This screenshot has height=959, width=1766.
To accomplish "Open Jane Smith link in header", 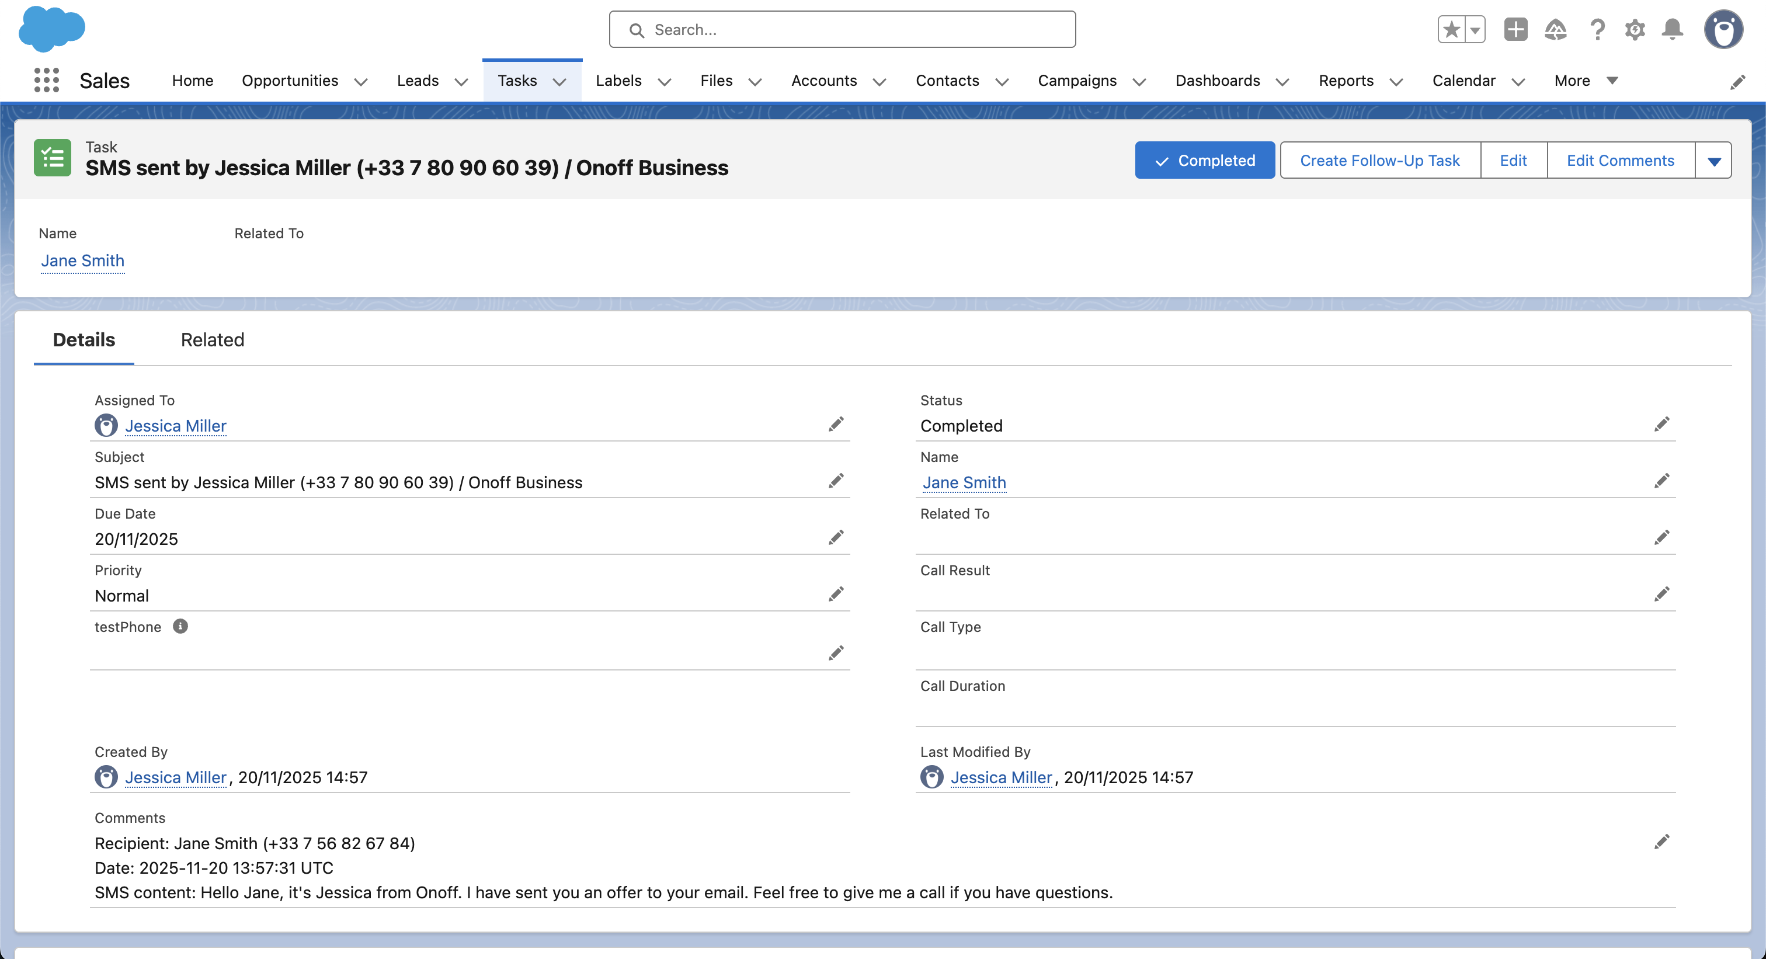I will coord(82,260).
